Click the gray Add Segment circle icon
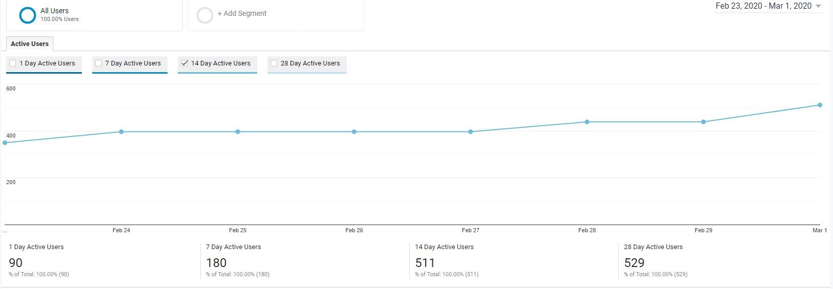The width and height of the screenshot is (833, 289). click(x=205, y=15)
